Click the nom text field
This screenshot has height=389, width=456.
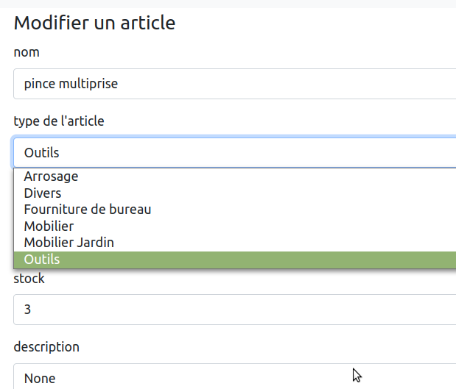pos(234,84)
